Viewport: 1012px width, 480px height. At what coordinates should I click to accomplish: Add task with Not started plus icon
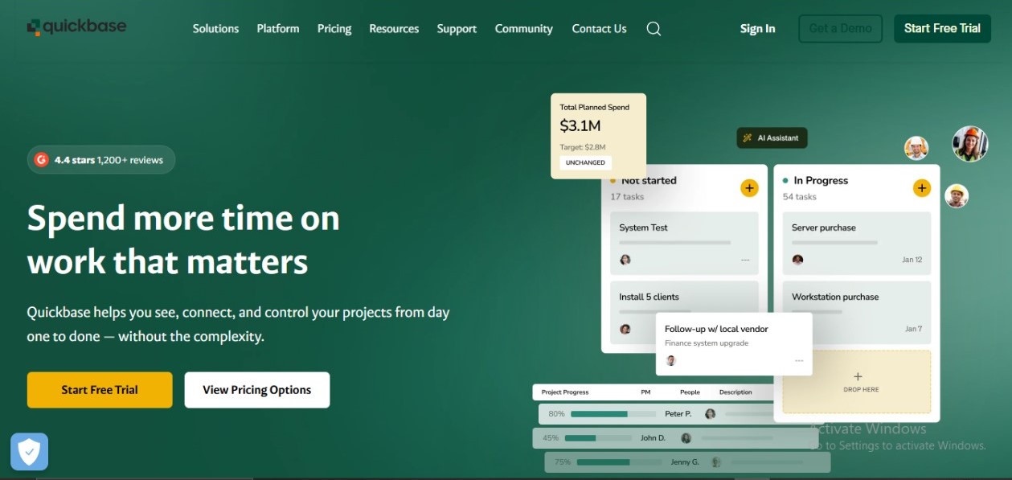tap(749, 188)
